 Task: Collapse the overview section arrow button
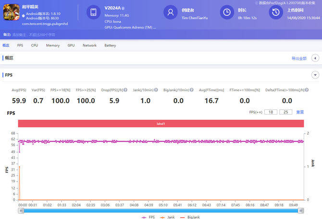coord(315,58)
